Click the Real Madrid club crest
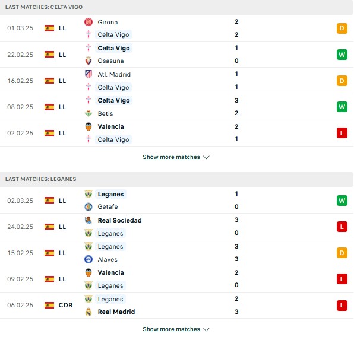Image resolution: width=354 pixels, height=340 pixels. [88, 312]
